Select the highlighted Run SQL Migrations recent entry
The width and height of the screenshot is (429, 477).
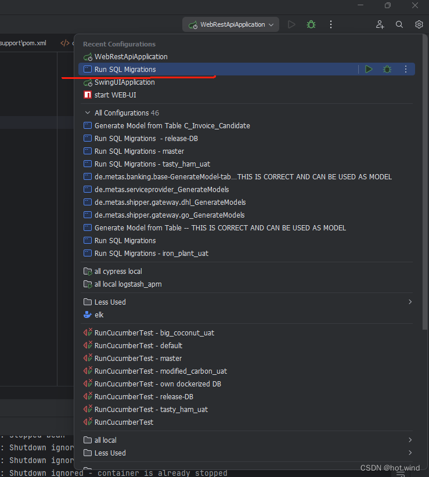(x=247, y=70)
